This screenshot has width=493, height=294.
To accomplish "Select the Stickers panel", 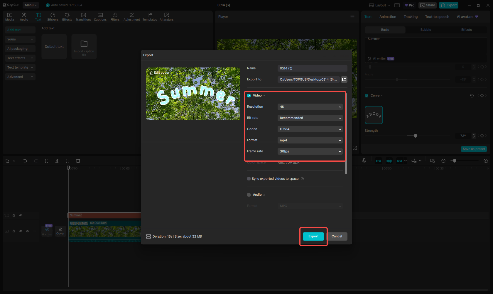I will click(53, 16).
